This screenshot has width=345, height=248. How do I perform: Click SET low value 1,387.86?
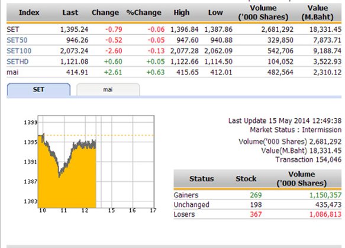tap(218, 30)
